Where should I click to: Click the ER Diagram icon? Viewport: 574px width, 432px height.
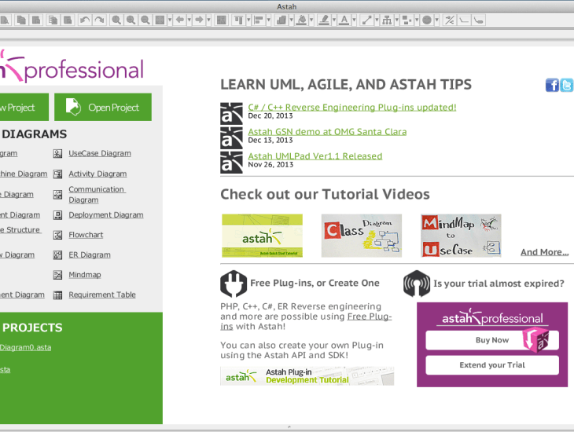(x=57, y=255)
